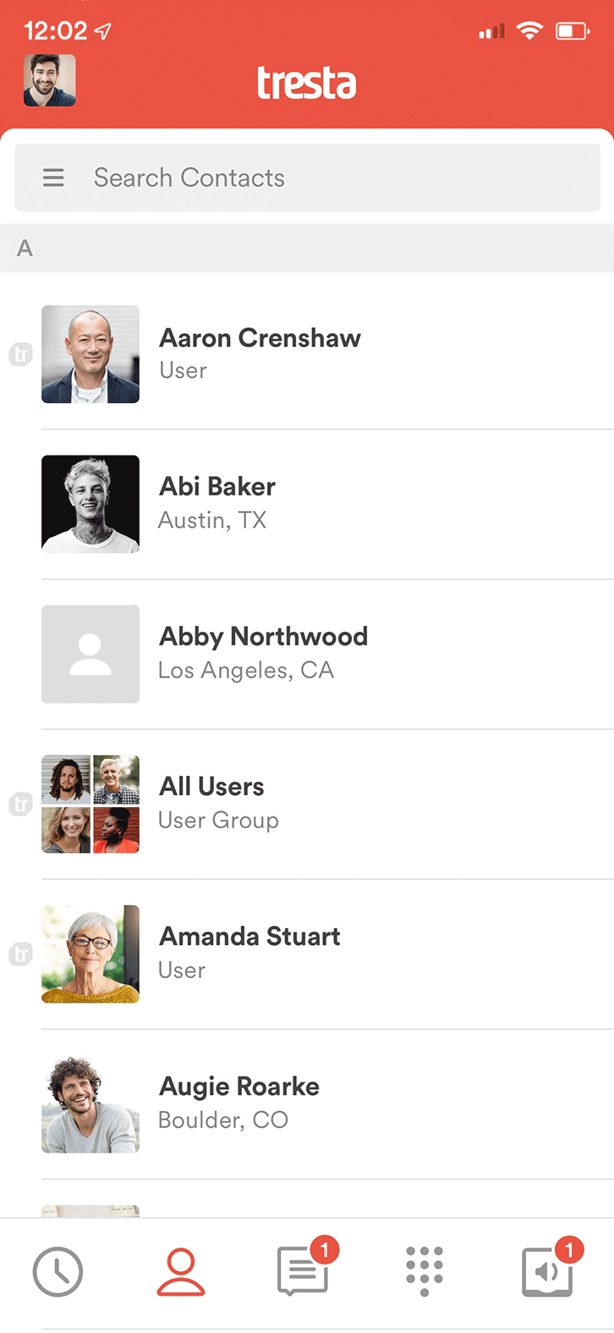This screenshot has width=614, height=1333.
Task: Open the hamburger filter menu in search bar
Action: 53,178
